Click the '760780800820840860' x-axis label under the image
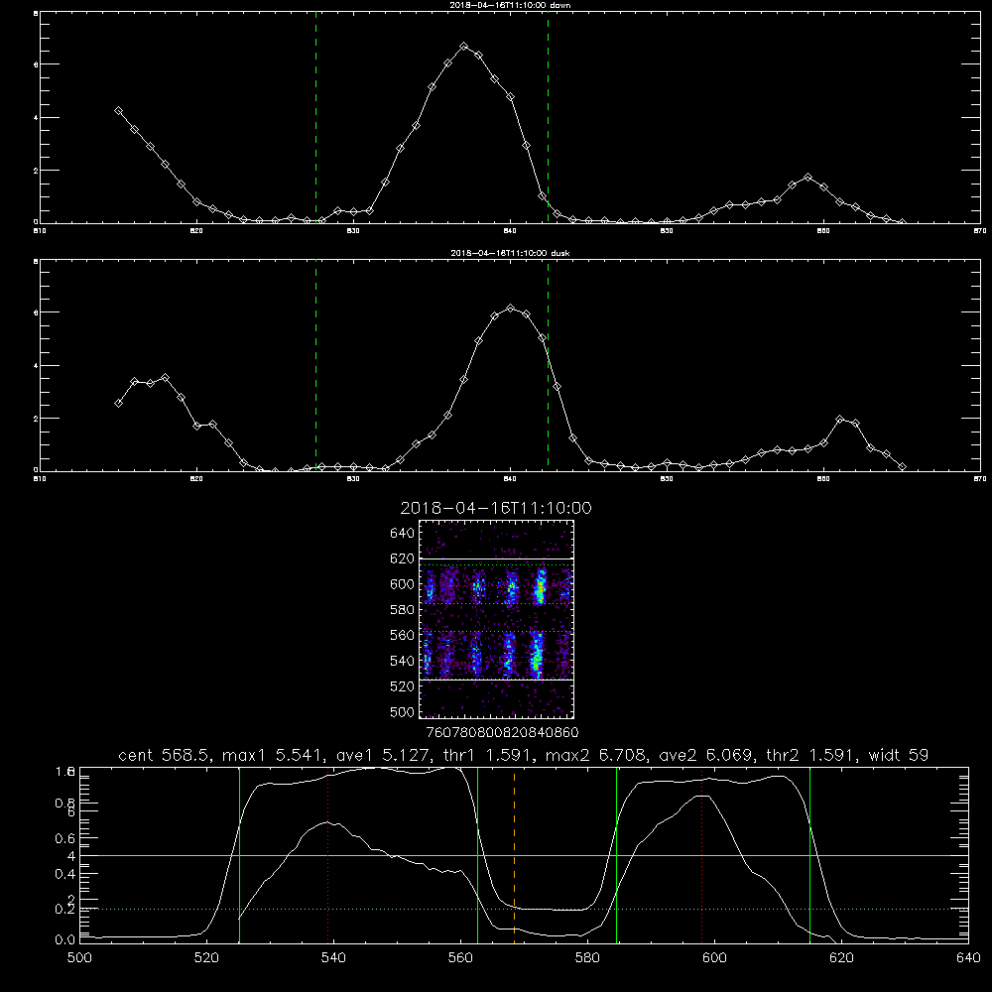 (502, 733)
